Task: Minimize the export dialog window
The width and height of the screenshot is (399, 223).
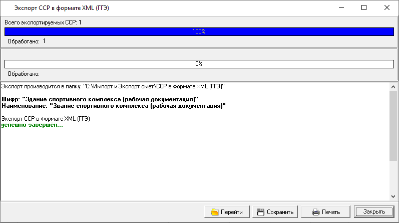Action: coord(341,7)
